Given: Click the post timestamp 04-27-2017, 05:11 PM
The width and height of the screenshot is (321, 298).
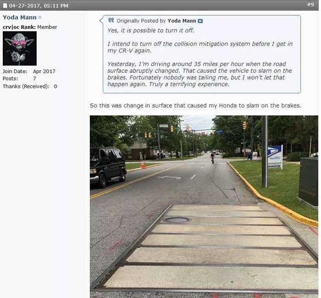Looking at the screenshot, I should pos(39,6).
